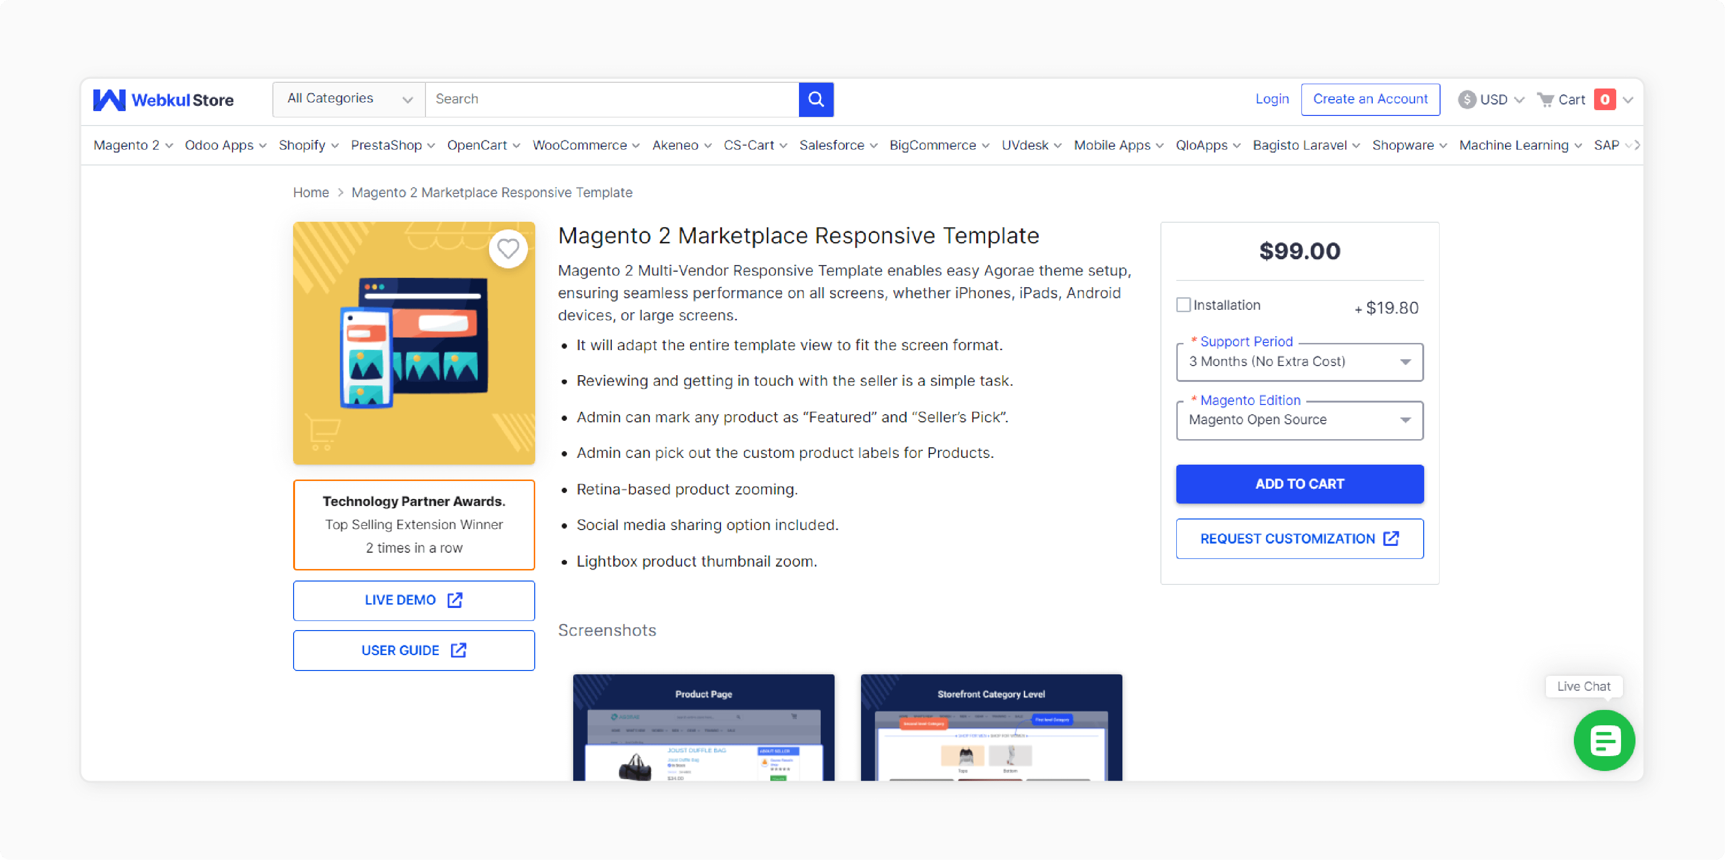Open the LIVE DEMO link
The image size is (1725, 860).
[414, 600]
